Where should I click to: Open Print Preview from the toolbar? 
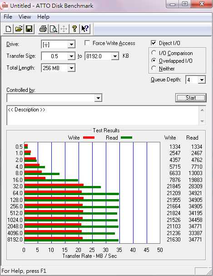click(54, 29)
